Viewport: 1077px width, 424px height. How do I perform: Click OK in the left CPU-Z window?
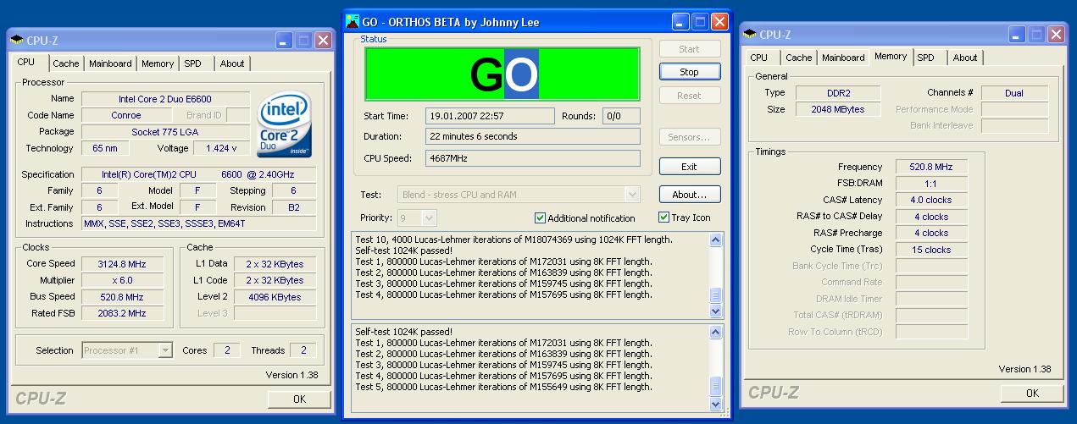point(299,399)
